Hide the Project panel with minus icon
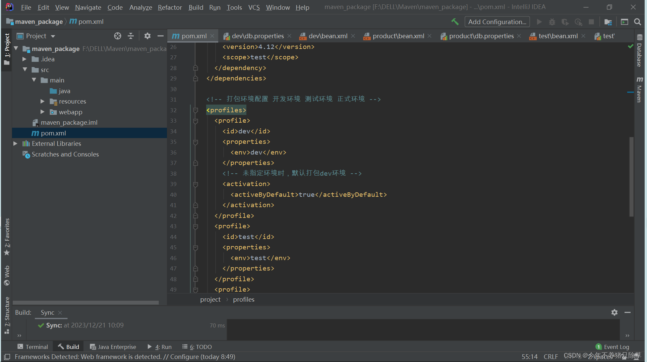Screen dimensions: 647x362 pos(161,36)
